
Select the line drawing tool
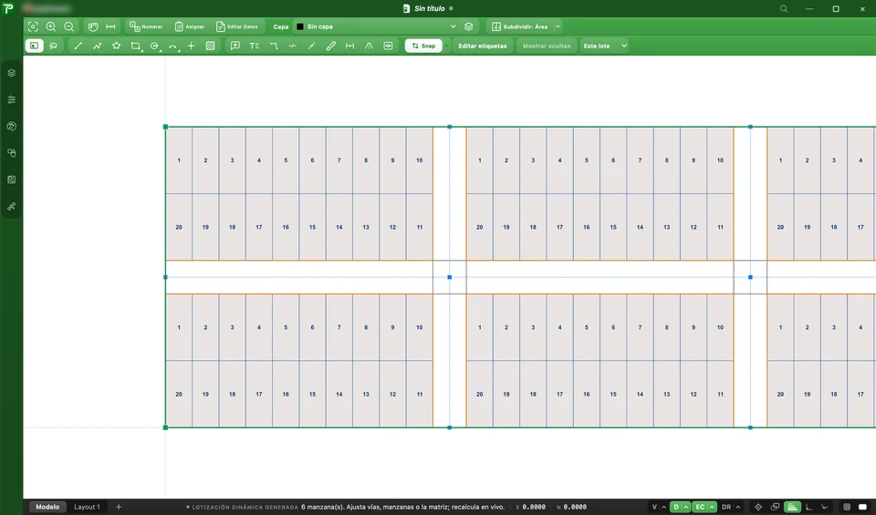pyautogui.click(x=78, y=46)
